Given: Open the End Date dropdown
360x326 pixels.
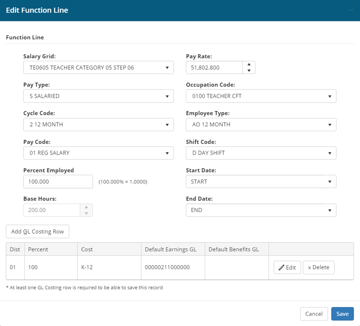Looking at the screenshot, I should 261,210.
